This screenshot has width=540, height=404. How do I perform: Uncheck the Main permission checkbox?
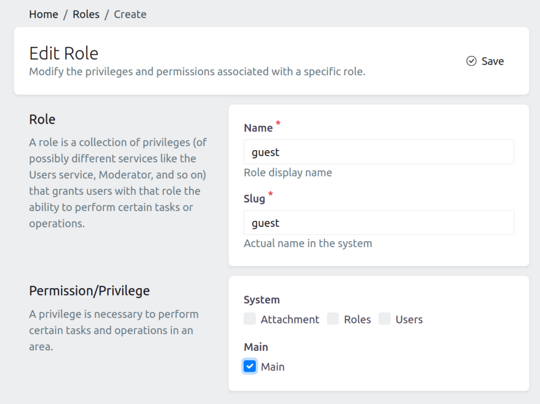249,366
